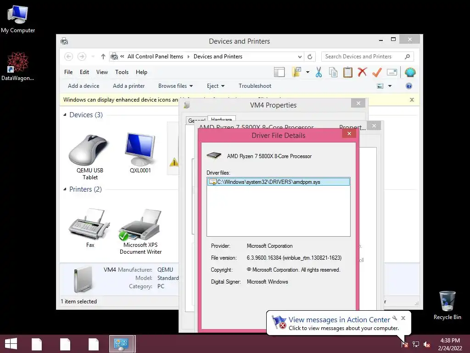Refresh the Devices and Printers list

(x=310, y=57)
